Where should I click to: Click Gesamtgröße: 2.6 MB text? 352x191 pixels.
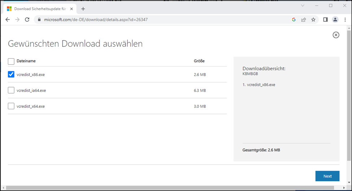261,150
